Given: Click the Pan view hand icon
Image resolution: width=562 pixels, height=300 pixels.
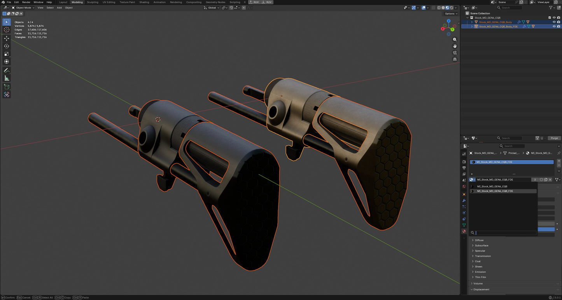Looking at the screenshot, I should (x=455, y=46).
